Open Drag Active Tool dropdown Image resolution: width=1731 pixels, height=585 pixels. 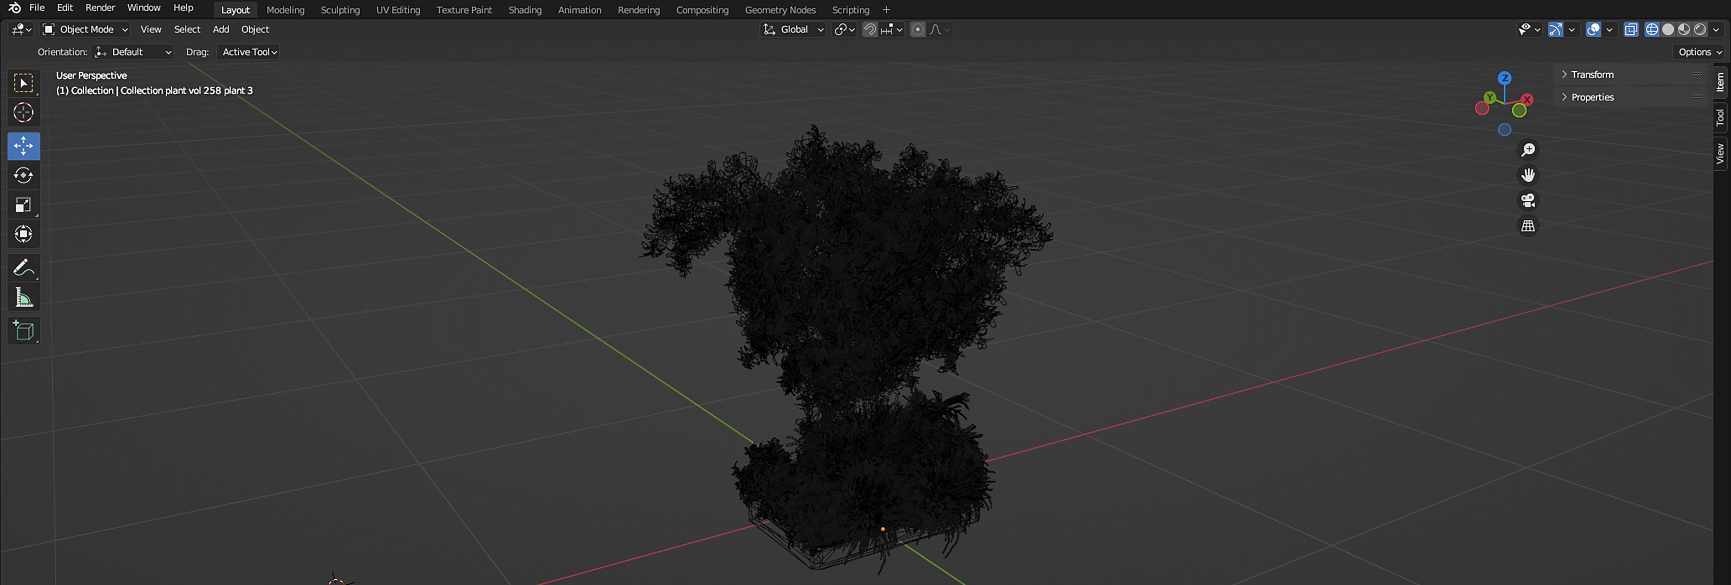click(x=249, y=52)
